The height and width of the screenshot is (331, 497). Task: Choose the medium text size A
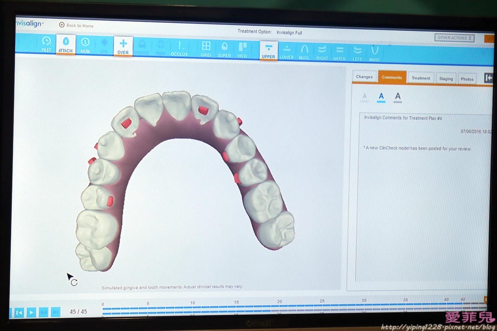(381, 97)
